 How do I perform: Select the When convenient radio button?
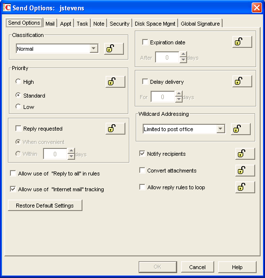pos(18,142)
